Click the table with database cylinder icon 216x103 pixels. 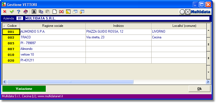82,12
